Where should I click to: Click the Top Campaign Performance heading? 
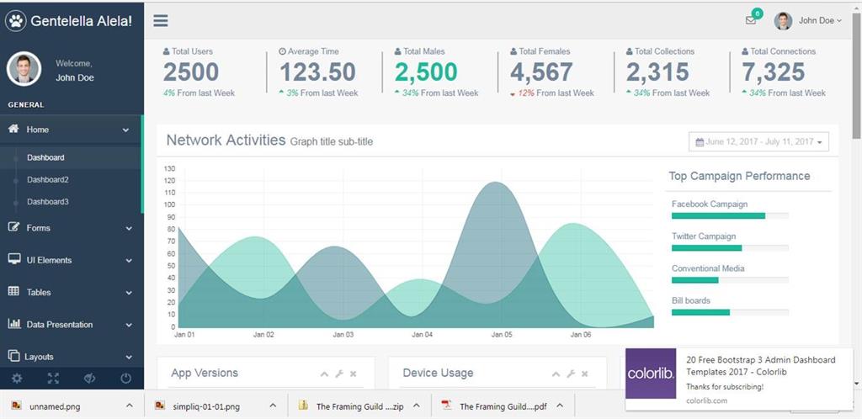(739, 177)
